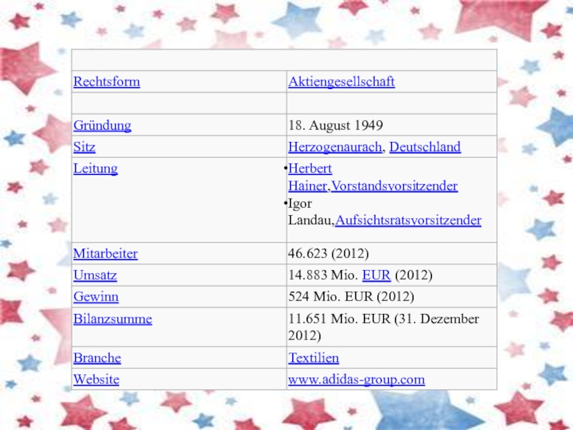Open the Umsatz link
This screenshot has height=430, width=573.
coord(95,275)
